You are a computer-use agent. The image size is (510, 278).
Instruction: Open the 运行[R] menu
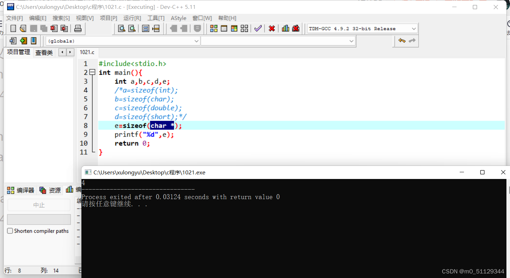(x=132, y=18)
